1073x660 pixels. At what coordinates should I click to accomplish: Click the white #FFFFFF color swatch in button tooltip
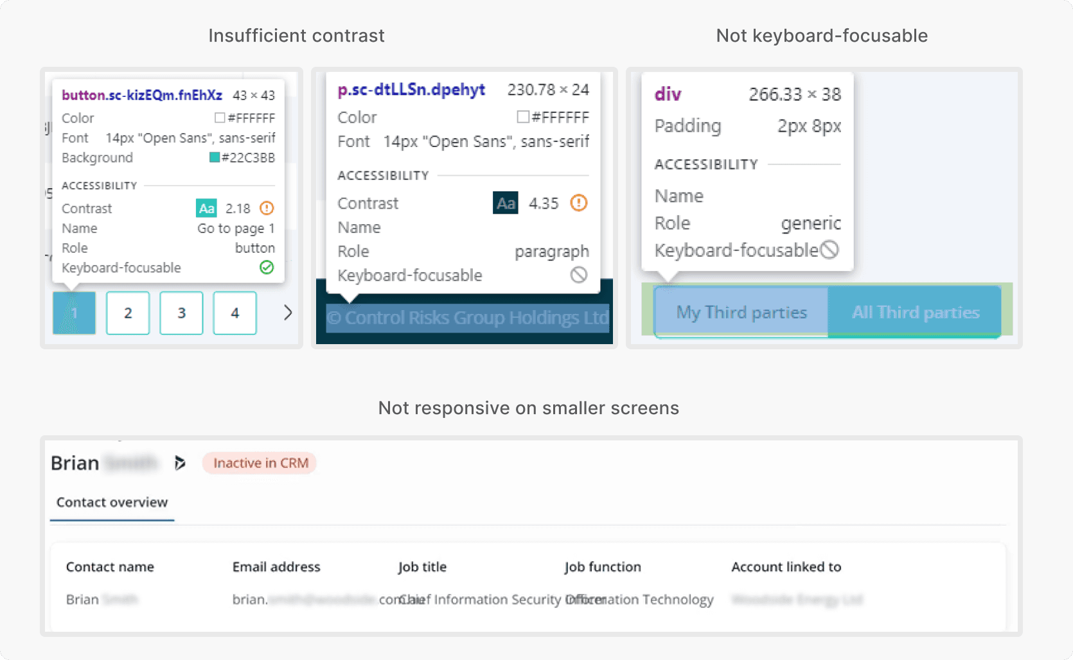(220, 118)
